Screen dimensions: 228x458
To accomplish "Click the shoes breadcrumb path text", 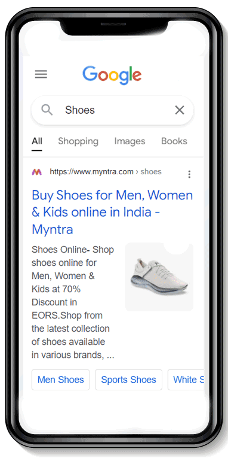I will click(151, 172).
